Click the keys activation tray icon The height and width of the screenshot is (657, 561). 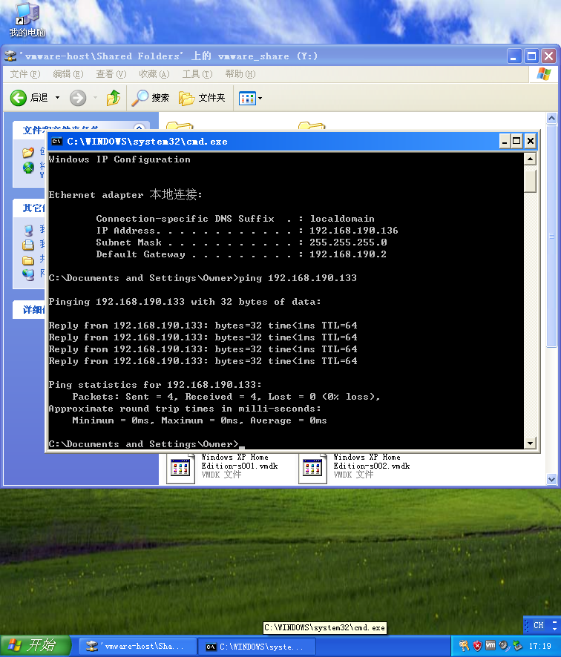coord(464,646)
